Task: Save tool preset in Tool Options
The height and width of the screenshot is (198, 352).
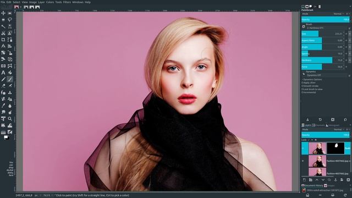Action: coord(307,120)
